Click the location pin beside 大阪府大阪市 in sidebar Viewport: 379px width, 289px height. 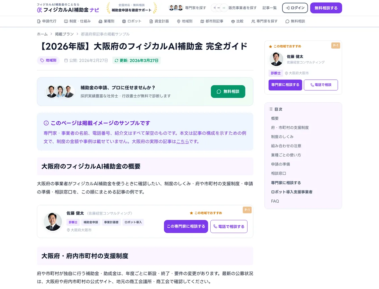tap(286, 73)
